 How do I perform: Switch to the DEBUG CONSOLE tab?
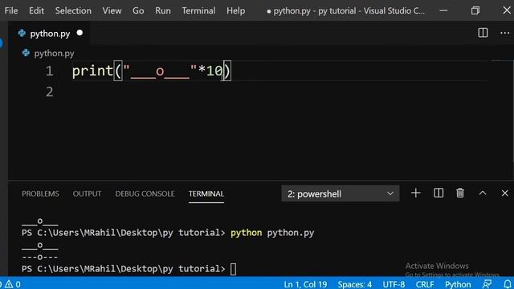pos(145,193)
